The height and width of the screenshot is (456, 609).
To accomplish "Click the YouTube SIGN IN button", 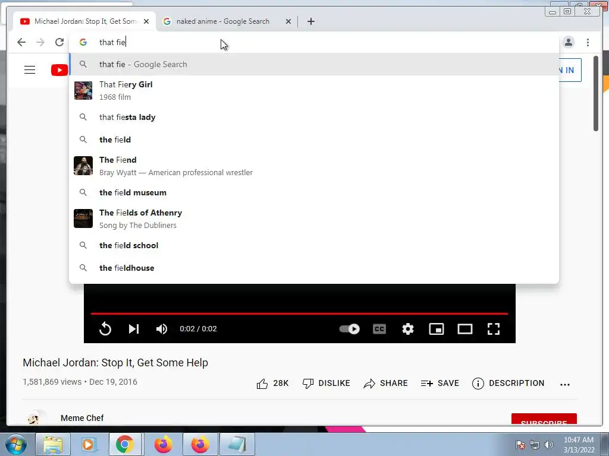I will pyautogui.click(x=570, y=70).
